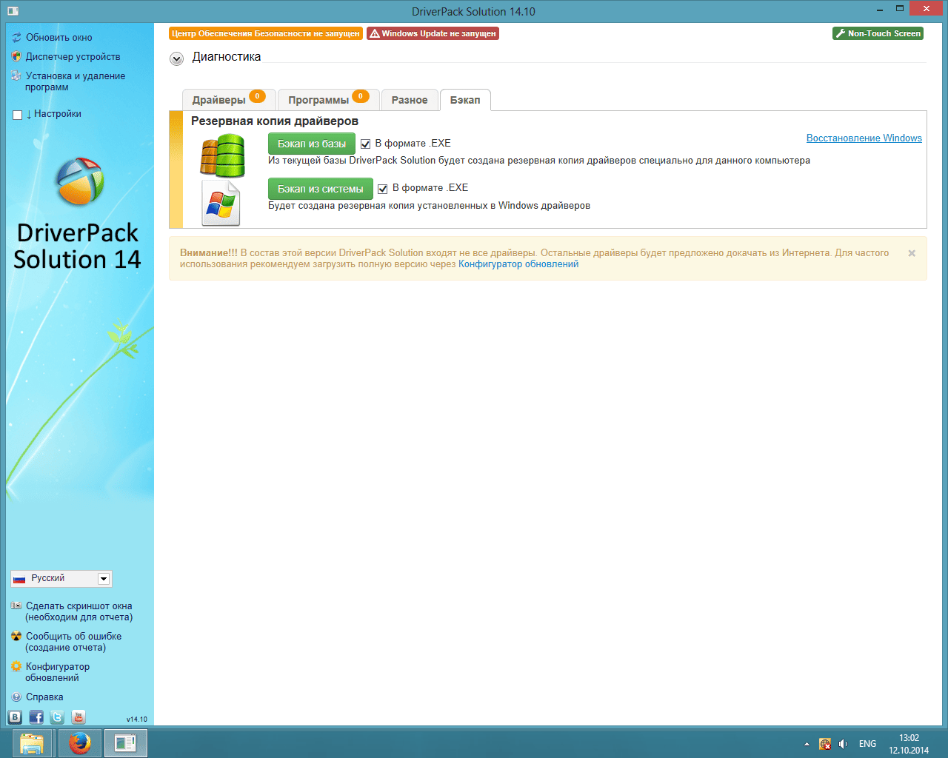Click DriverPack app icon in taskbar
Viewport: 948px width, 758px height.
point(126,743)
